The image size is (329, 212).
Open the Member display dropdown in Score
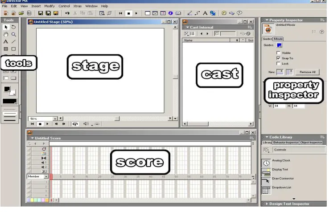46,176
